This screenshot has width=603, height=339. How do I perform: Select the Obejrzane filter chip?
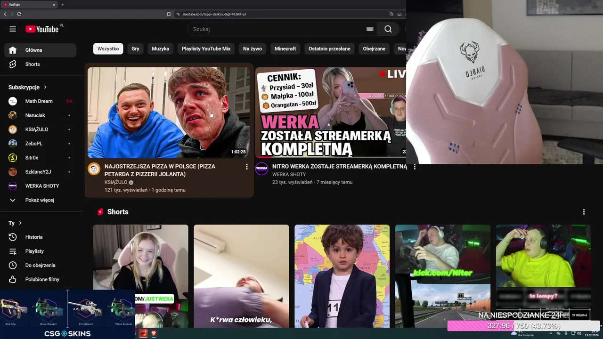pyautogui.click(x=374, y=48)
